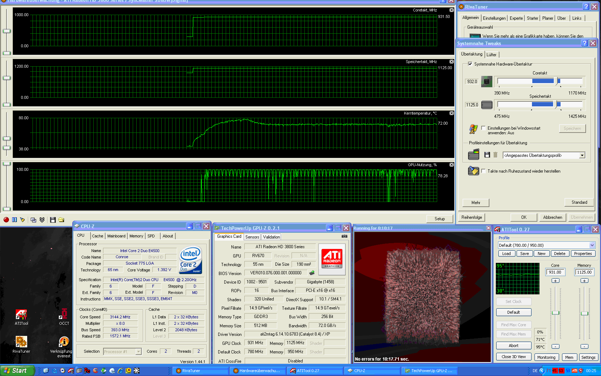The image size is (601, 376).
Task: Click the open-folder icon in monitoring toolbar
Action: tap(61, 220)
